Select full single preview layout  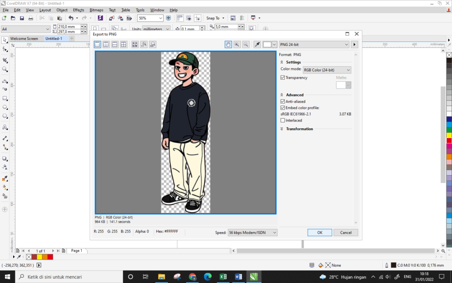[97, 44]
